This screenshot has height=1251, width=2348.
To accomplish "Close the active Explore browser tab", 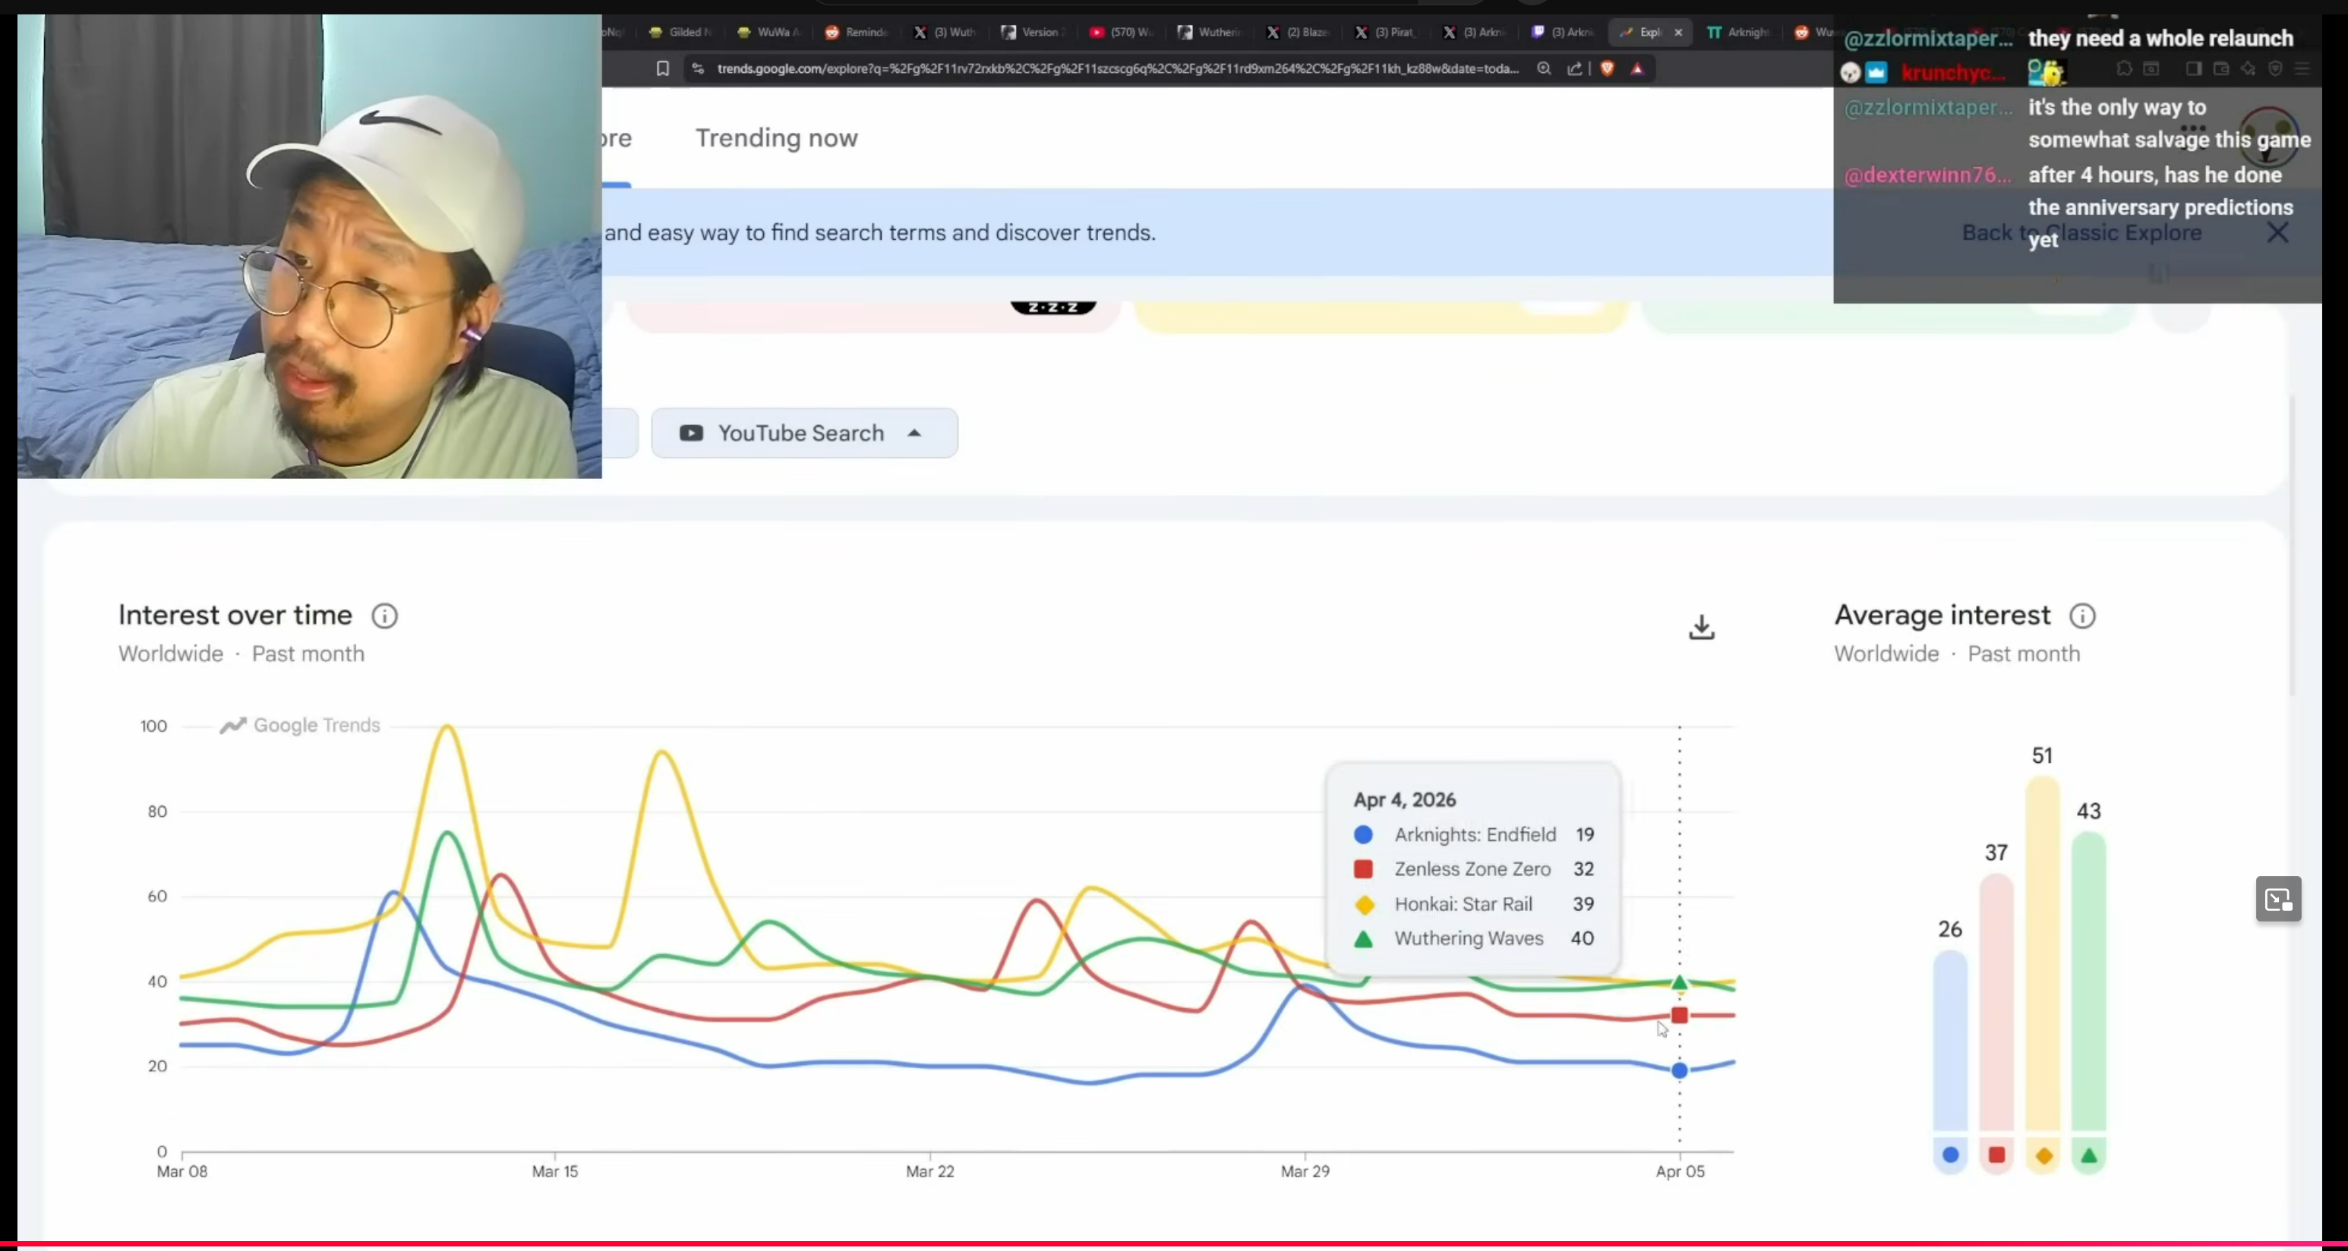I will point(1678,33).
